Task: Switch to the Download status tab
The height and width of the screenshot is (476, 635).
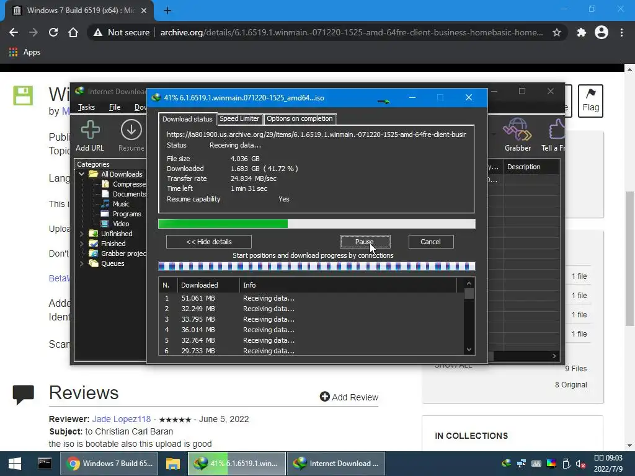Action: point(187,119)
